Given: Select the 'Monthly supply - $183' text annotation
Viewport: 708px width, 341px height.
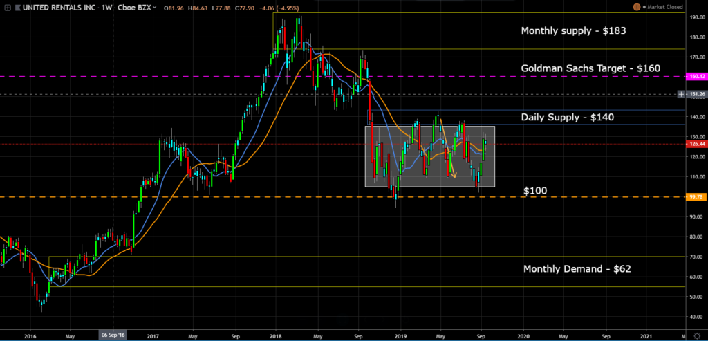Looking at the screenshot, I should pos(573,31).
